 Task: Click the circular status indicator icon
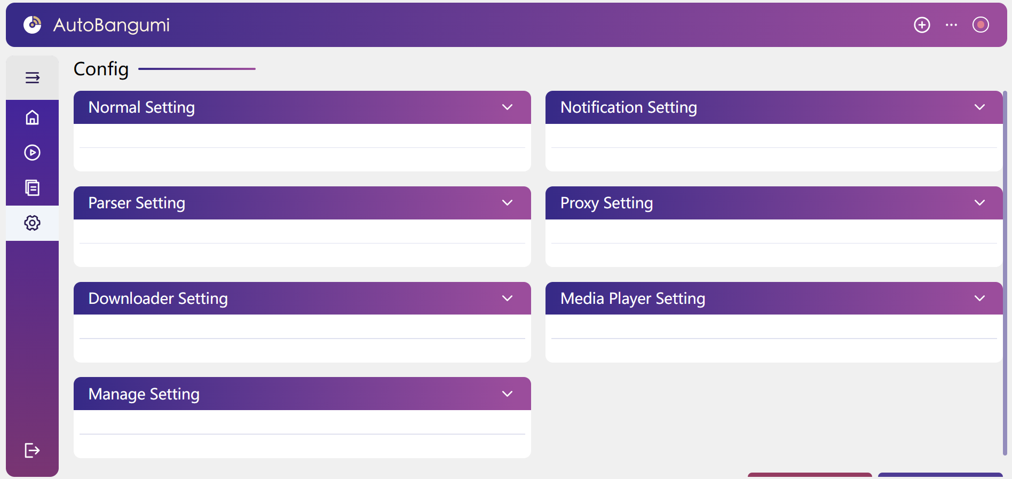pos(981,25)
